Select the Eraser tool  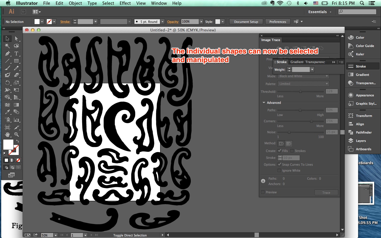(x=16, y=75)
